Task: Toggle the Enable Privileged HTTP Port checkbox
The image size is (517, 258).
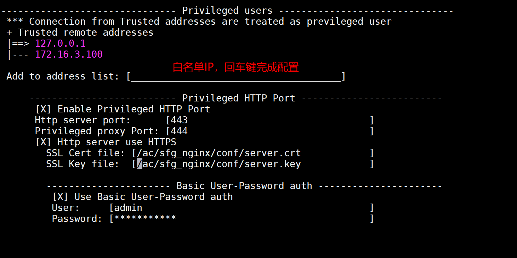Action: 43,109
